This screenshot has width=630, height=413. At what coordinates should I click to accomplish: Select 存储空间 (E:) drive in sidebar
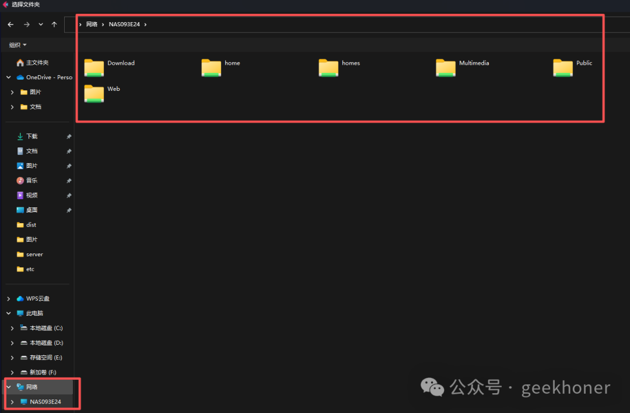tap(45, 358)
